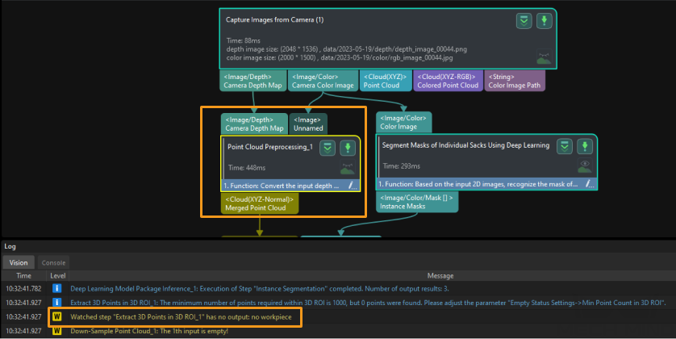Select the Merged Point Cloud output port
This screenshot has height=339, width=676.
tap(256, 203)
